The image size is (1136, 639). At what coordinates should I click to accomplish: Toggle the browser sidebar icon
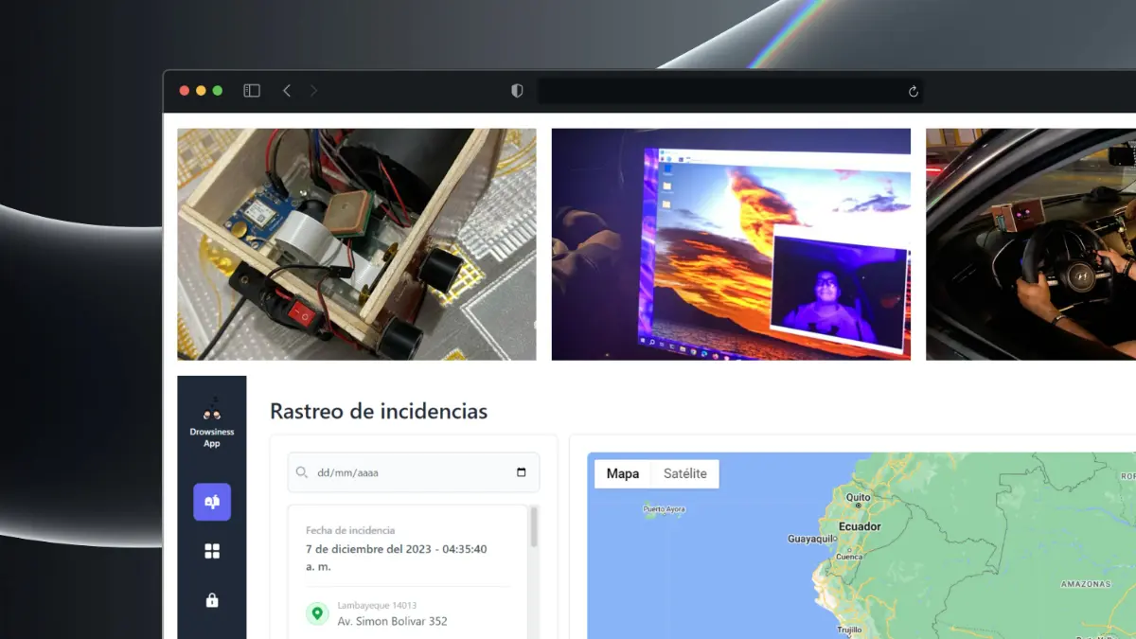coord(252,91)
